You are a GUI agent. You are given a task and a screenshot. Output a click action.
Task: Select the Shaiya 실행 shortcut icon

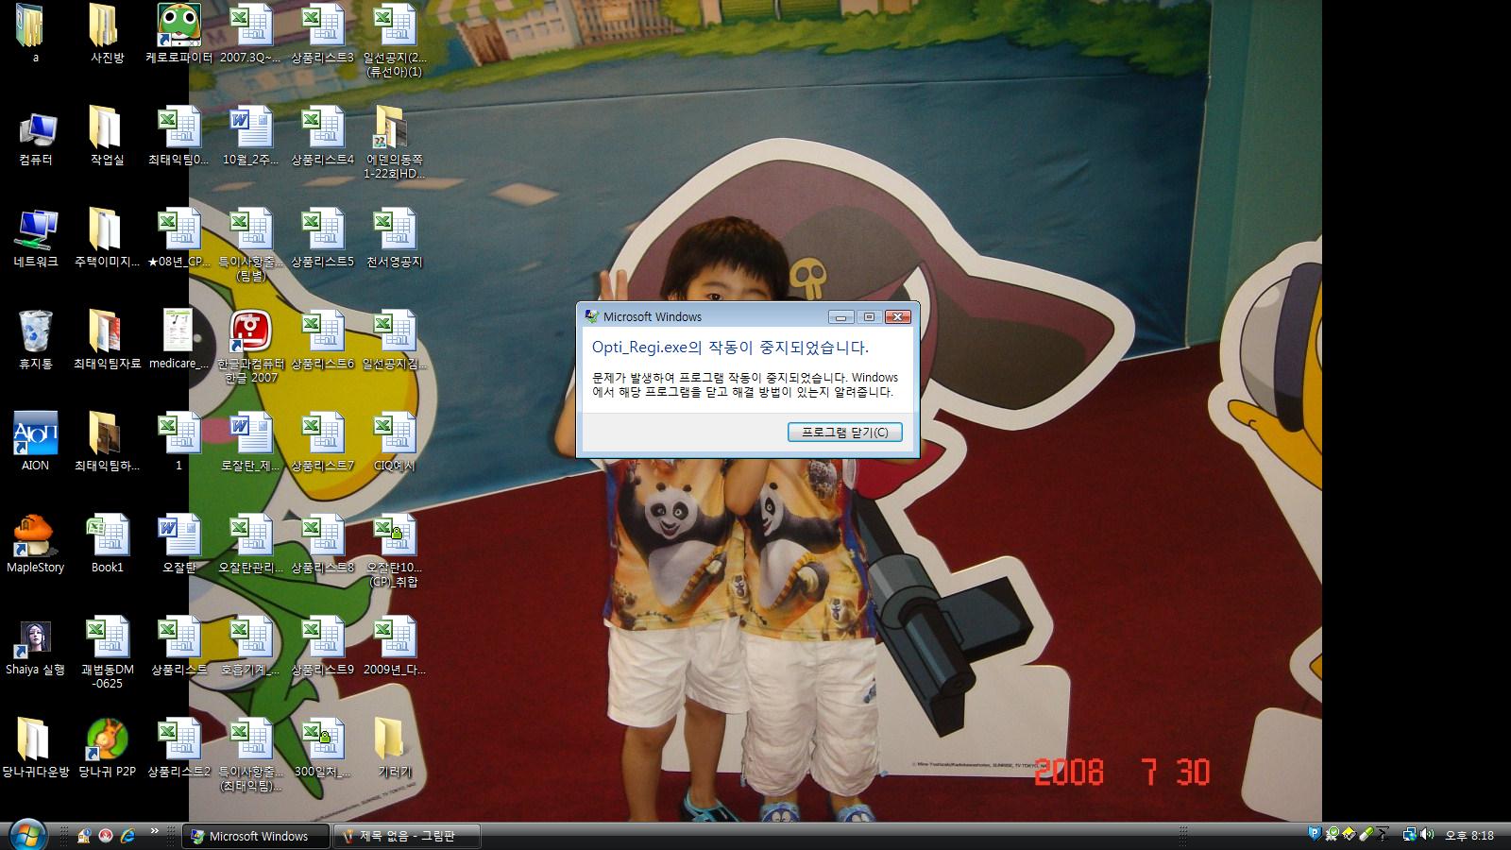tap(35, 647)
